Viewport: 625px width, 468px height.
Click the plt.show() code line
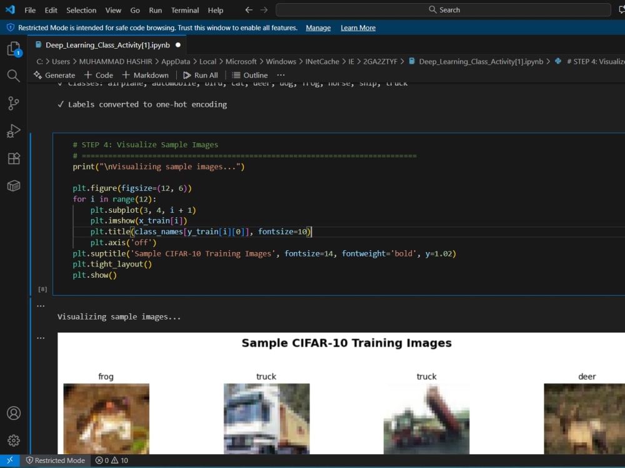click(x=95, y=275)
